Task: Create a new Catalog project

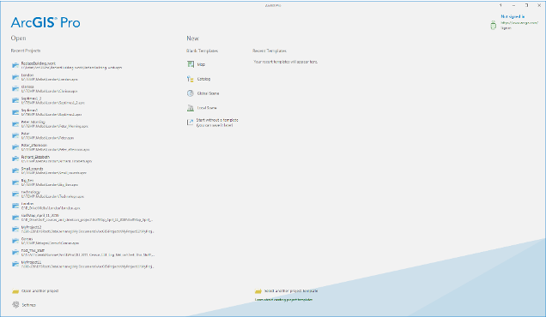Action: [x=198, y=79]
